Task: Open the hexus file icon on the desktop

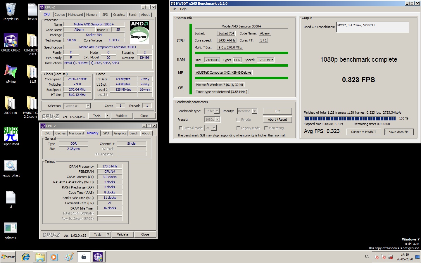Action: tap(32, 12)
